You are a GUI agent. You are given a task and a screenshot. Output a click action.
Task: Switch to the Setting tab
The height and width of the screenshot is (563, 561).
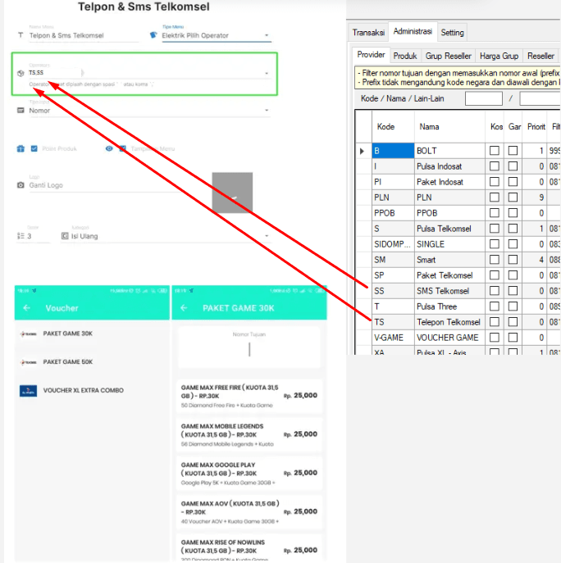pyautogui.click(x=452, y=33)
